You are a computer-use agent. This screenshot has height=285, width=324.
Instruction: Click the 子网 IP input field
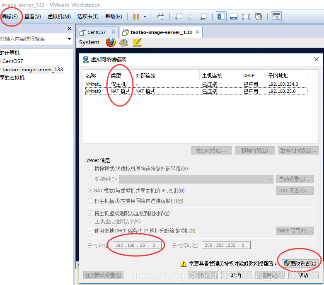click(x=137, y=245)
